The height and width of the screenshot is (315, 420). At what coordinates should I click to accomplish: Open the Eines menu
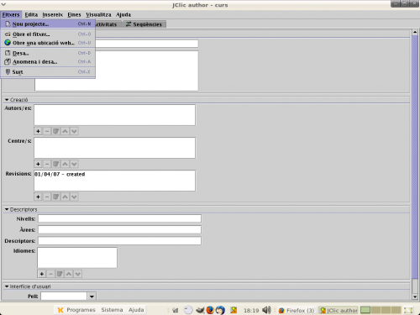[74, 14]
